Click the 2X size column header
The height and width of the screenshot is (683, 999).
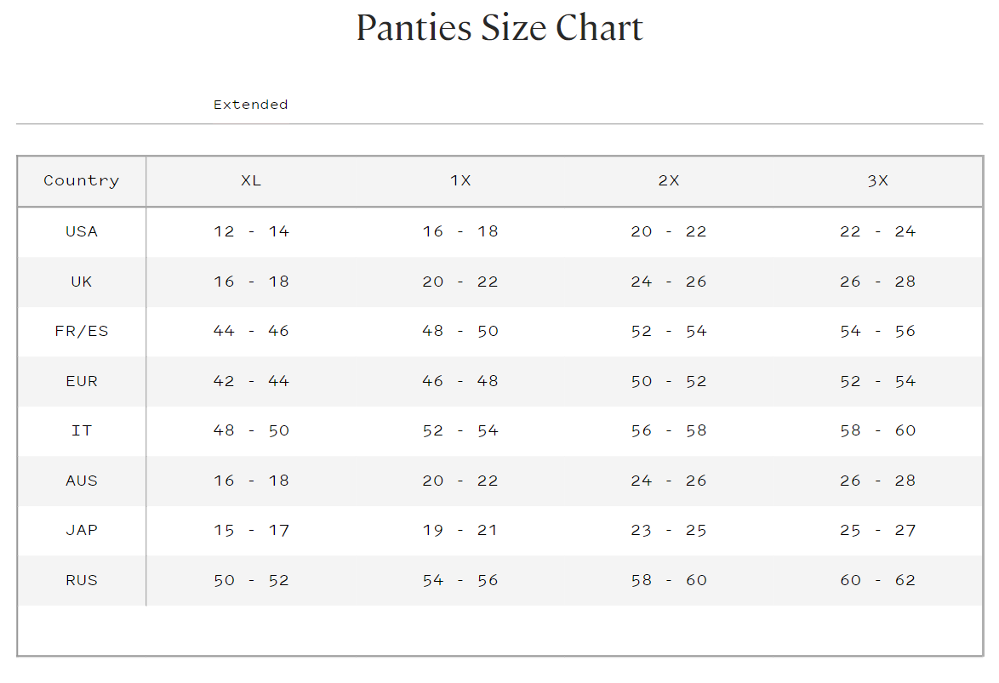pos(669,180)
